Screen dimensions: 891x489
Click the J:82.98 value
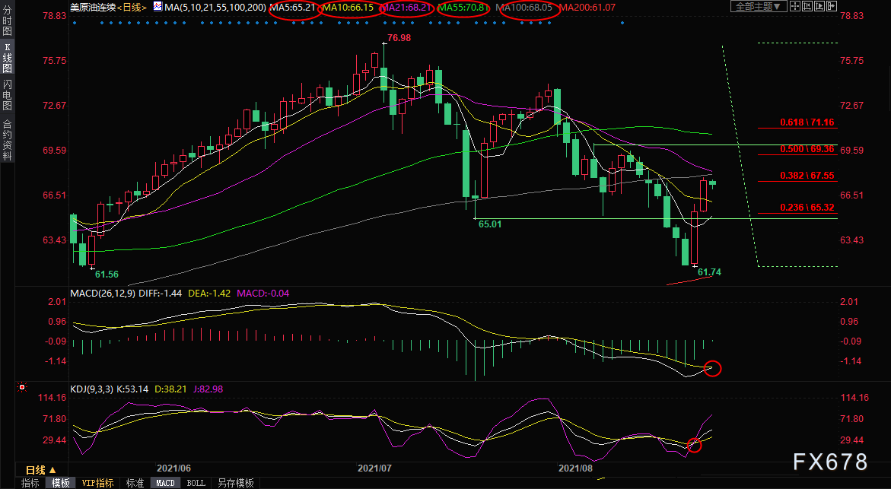coord(208,389)
